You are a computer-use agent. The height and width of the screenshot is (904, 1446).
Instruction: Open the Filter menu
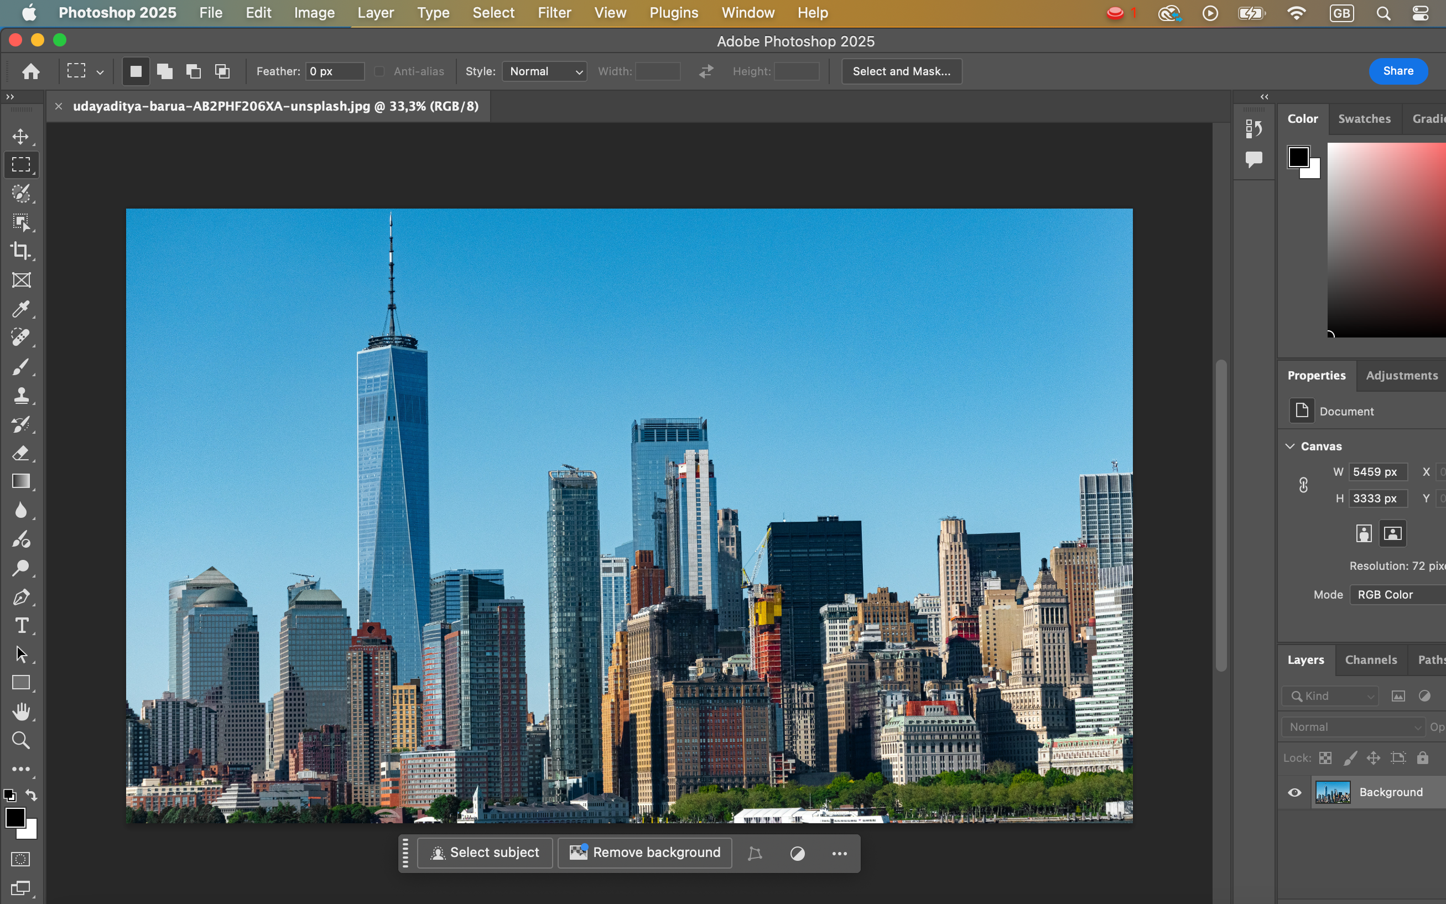(554, 13)
